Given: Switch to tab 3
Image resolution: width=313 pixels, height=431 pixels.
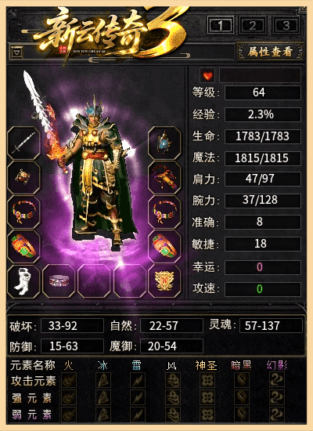Looking at the screenshot, I should coord(286,25).
